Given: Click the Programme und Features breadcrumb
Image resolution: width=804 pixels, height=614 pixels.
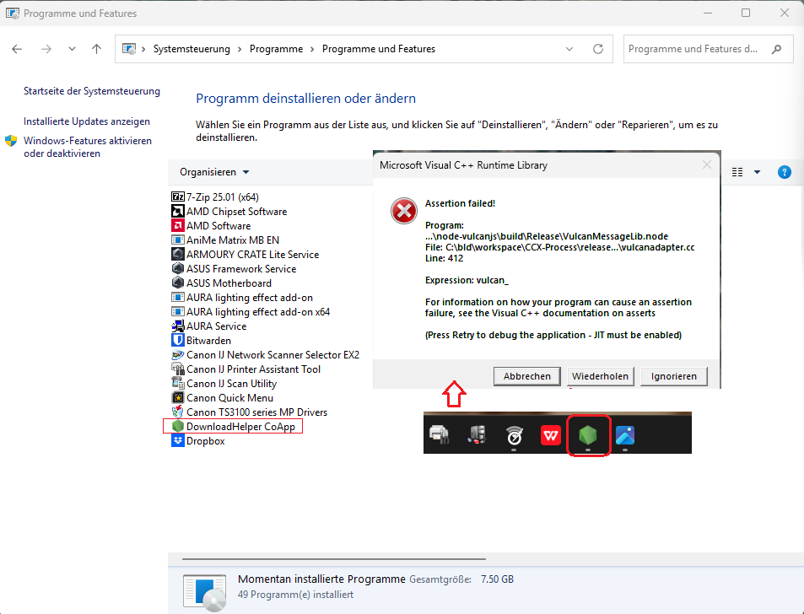Looking at the screenshot, I should pyautogui.click(x=379, y=49).
